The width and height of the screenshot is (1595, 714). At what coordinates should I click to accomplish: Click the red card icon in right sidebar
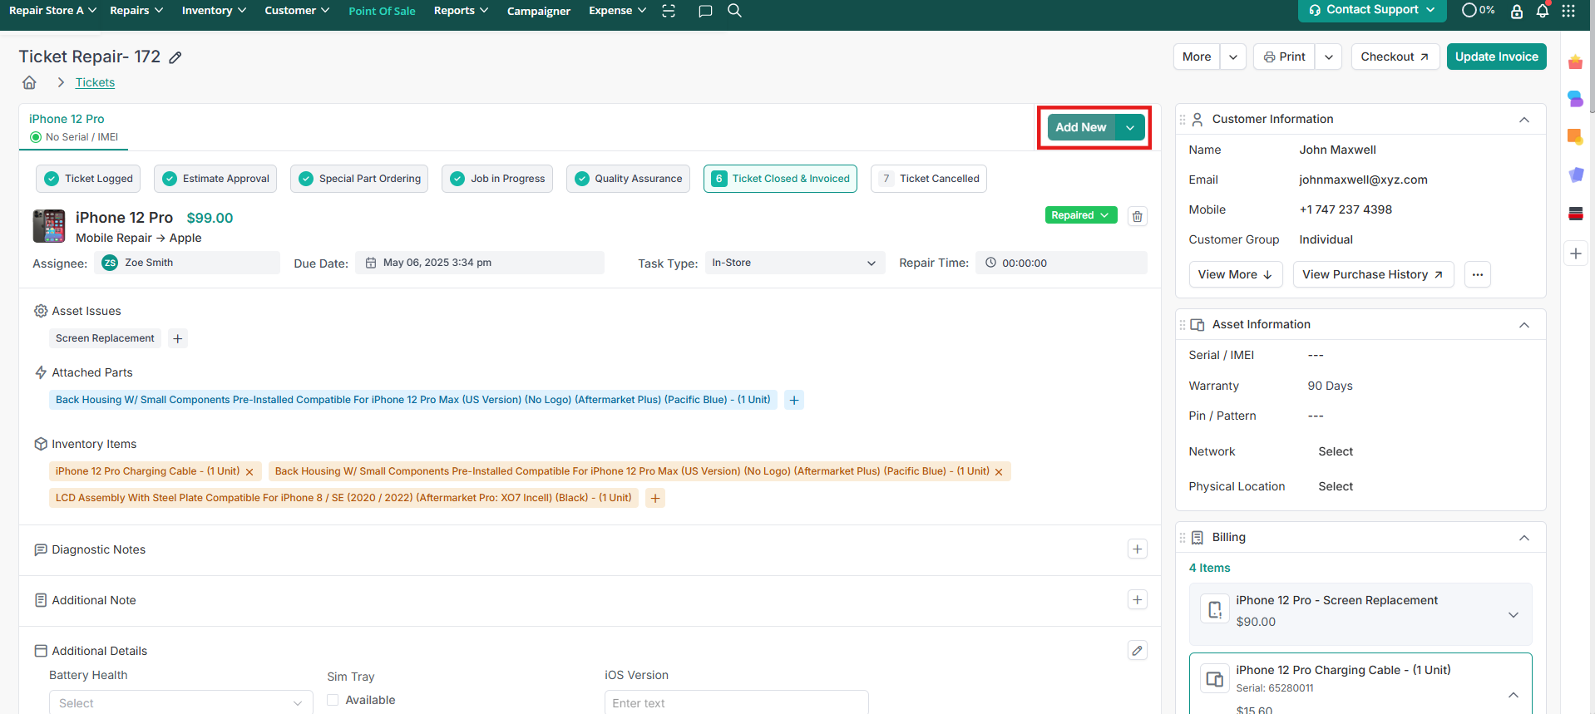pyautogui.click(x=1576, y=214)
